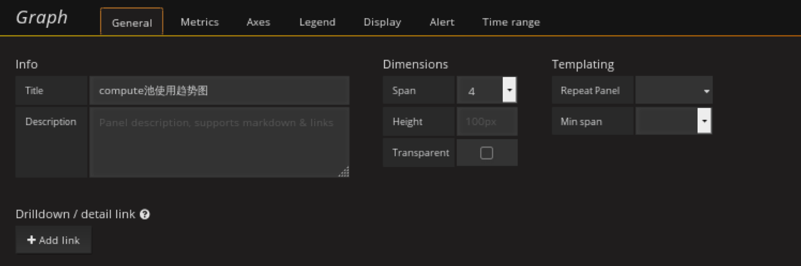Click the Add link button
Screen dimensions: 801x266
click(x=53, y=240)
